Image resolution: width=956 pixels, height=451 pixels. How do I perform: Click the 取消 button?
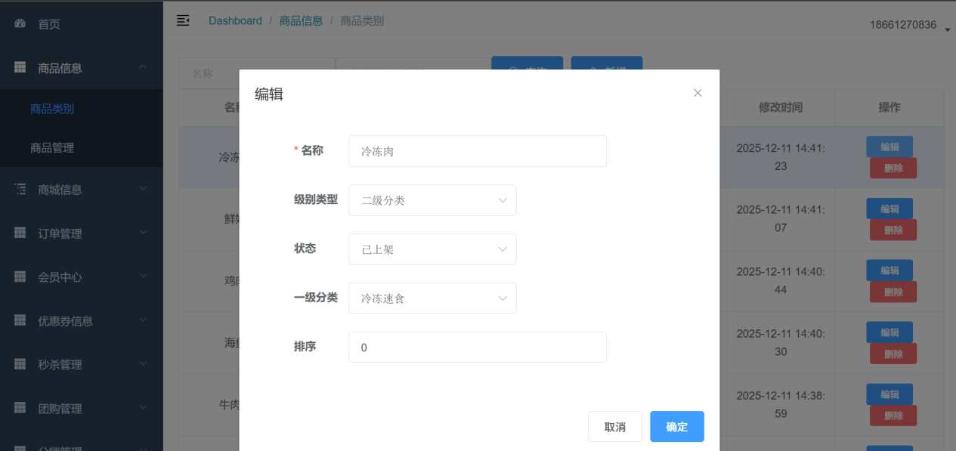tap(614, 427)
